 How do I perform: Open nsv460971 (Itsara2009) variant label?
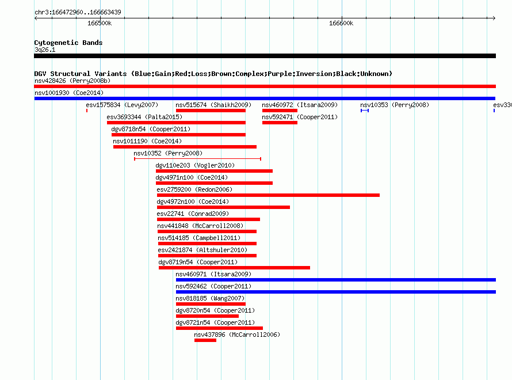tap(213, 274)
